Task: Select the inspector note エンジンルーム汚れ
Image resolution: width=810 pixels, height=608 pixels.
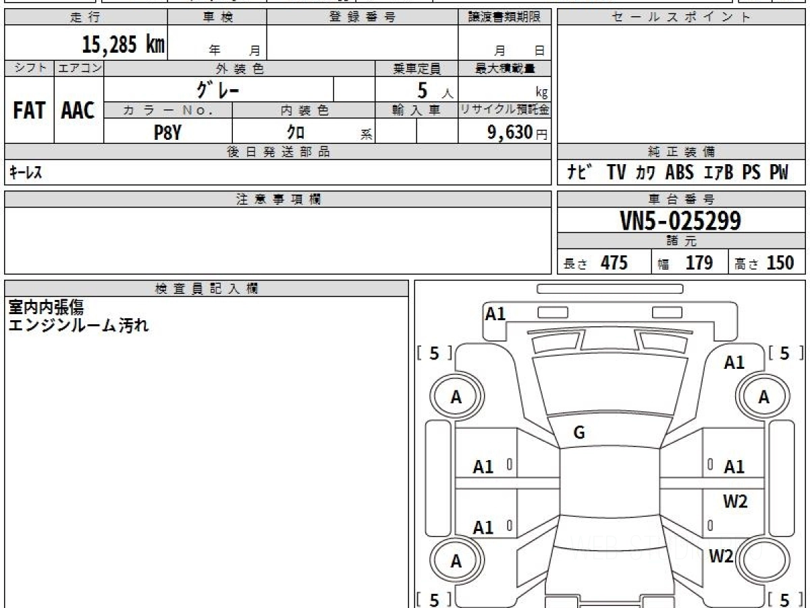Action: click(x=78, y=325)
